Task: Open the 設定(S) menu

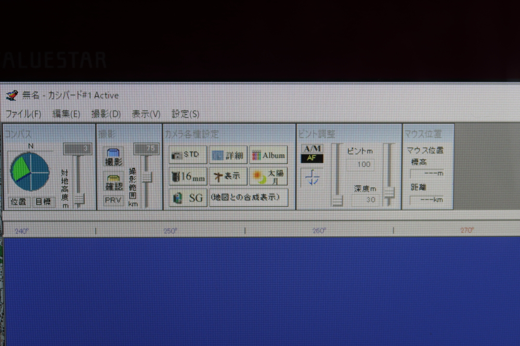Action: [x=186, y=114]
